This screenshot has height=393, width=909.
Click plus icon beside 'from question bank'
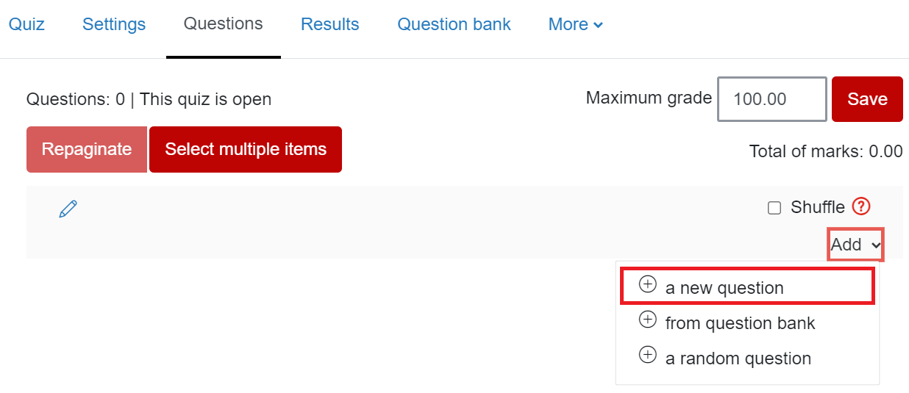(x=647, y=320)
